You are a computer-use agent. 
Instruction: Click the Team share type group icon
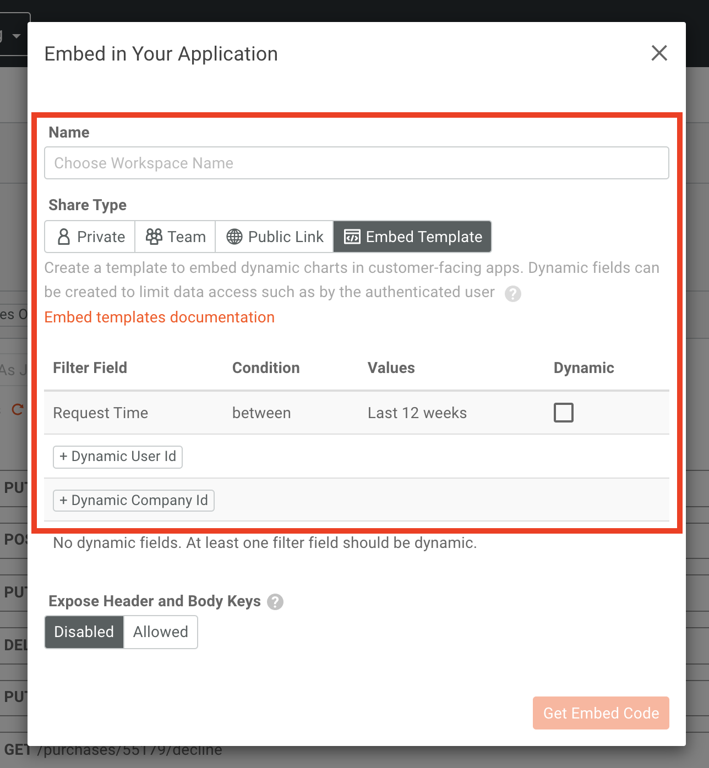(x=154, y=237)
